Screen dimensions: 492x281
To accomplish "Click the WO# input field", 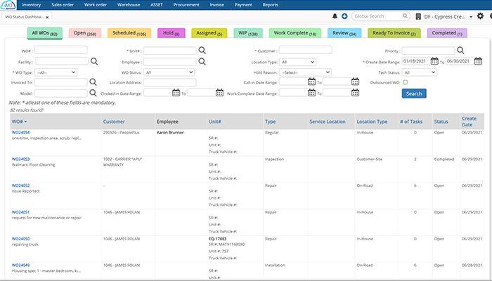I will 61,50.
